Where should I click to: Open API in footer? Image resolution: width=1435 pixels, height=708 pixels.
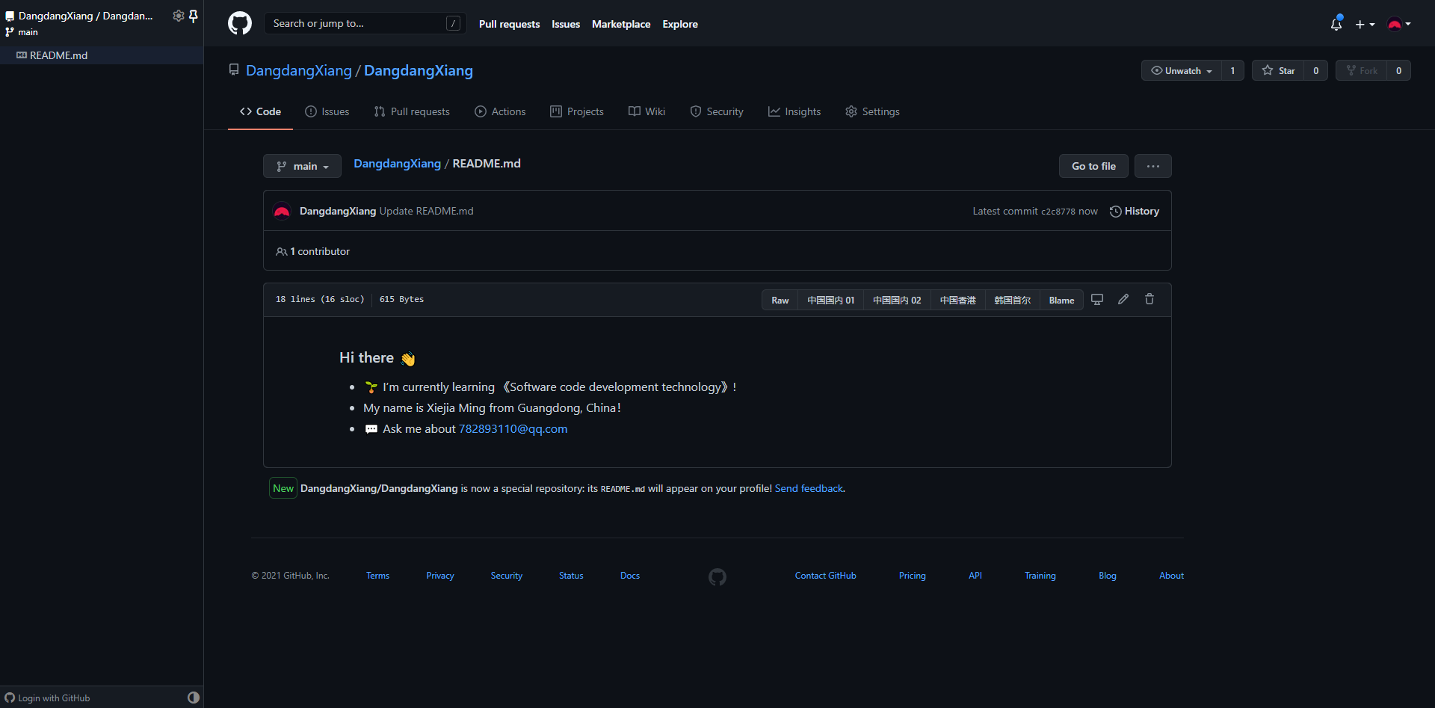[x=975, y=576]
